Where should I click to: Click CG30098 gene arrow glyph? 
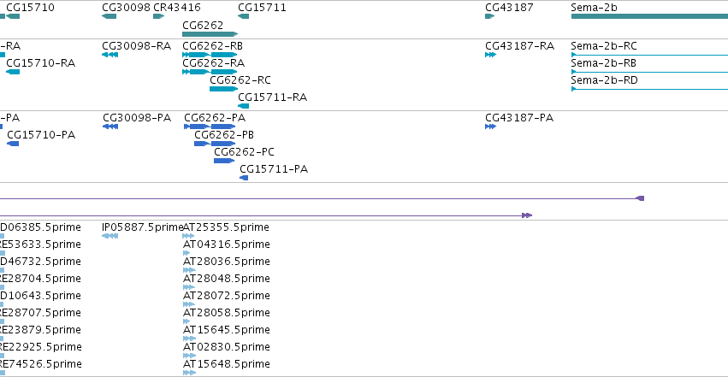tap(109, 16)
